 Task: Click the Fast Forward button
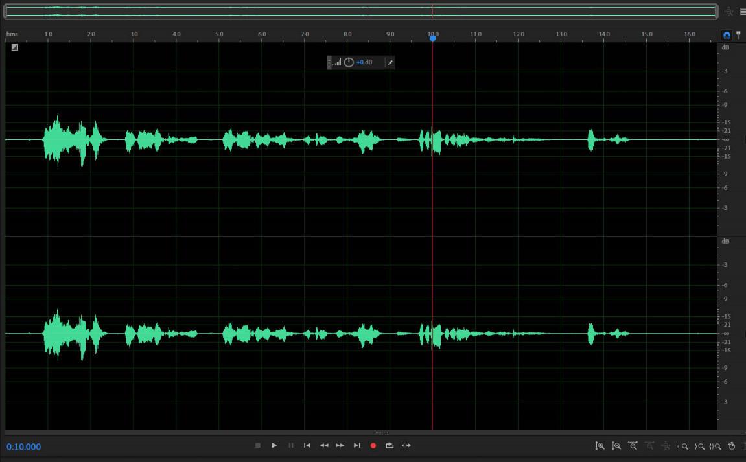click(x=340, y=445)
